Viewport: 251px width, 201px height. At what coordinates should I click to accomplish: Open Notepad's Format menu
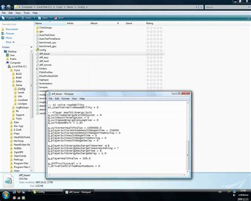click(x=65, y=99)
